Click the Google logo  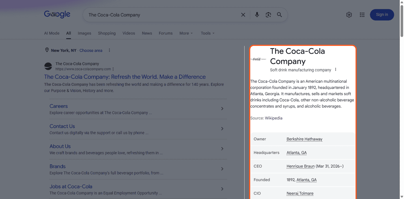57,14
